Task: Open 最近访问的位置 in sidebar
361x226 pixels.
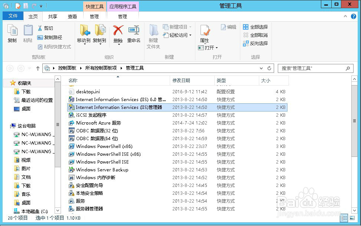Action: tap(37, 100)
